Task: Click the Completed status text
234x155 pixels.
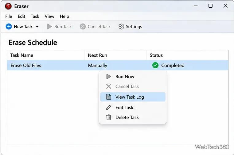Action: click(173, 66)
